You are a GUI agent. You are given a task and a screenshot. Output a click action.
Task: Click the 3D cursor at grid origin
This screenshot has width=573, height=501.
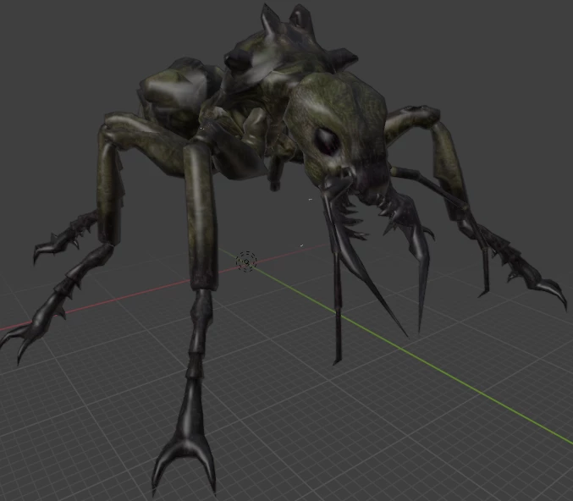point(246,262)
